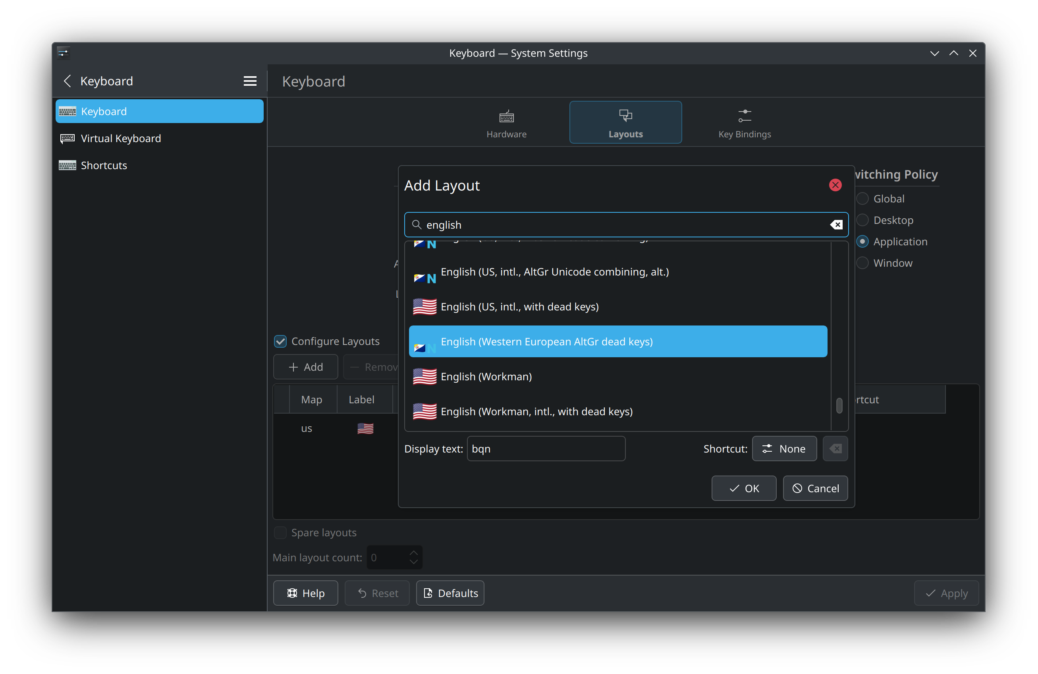Clear the shortcut with the backspace icon
Screen dimensions: 1038x674
coord(835,449)
